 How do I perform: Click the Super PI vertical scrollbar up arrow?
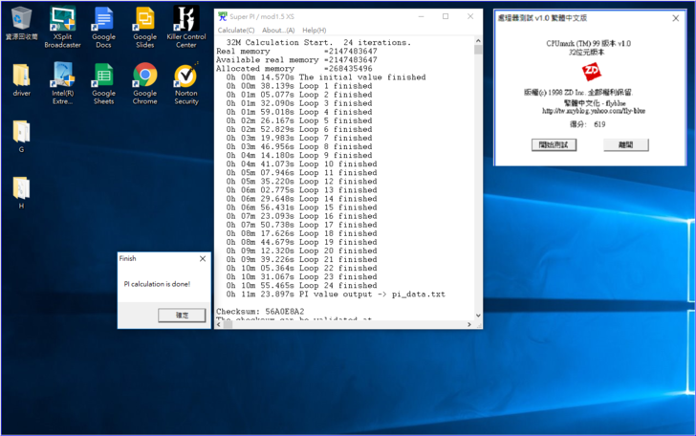click(x=478, y=40)
